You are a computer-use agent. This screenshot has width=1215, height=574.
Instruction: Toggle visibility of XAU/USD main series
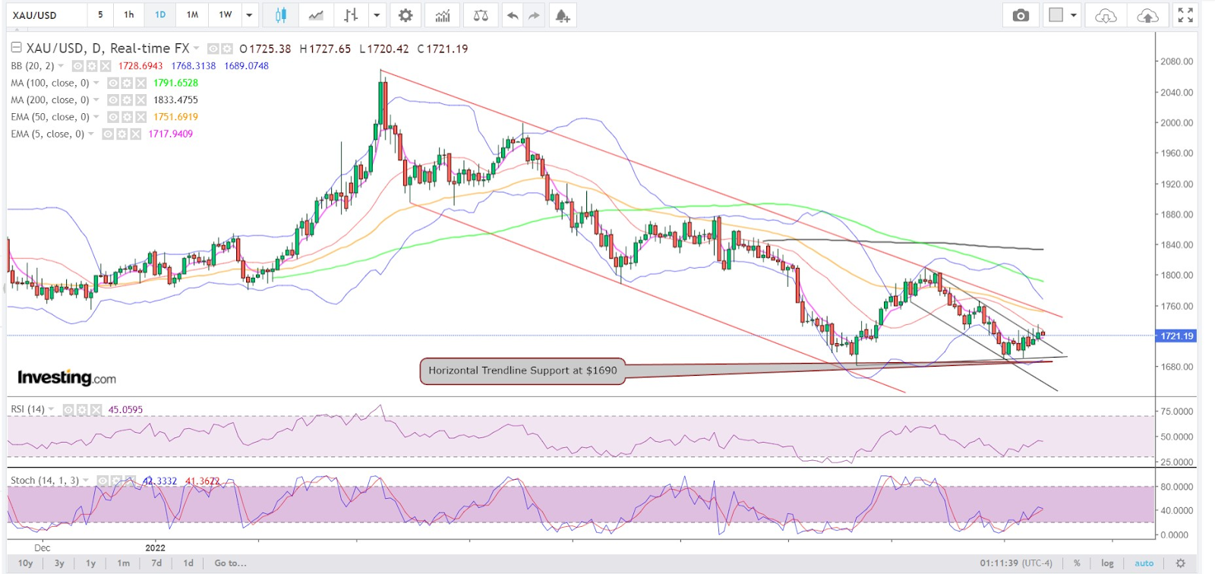coord(213,49)
